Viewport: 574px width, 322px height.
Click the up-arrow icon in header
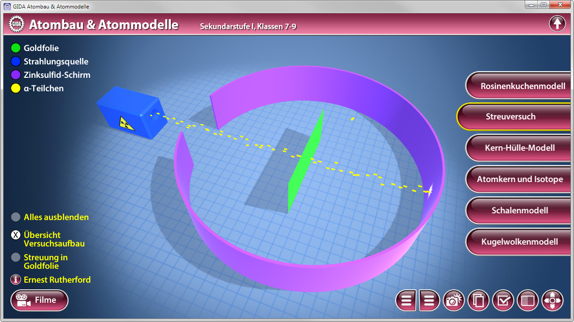[x=557, y=24]
